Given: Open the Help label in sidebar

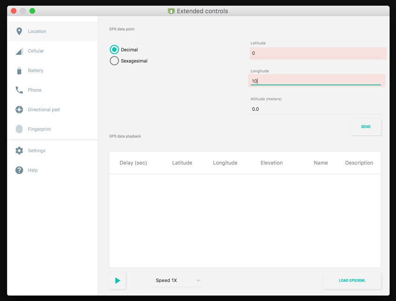Looking at the screenshot, I should (33, 170).
